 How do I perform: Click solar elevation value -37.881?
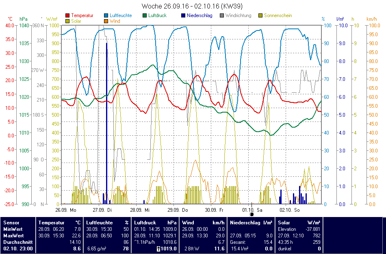point(313,229)
